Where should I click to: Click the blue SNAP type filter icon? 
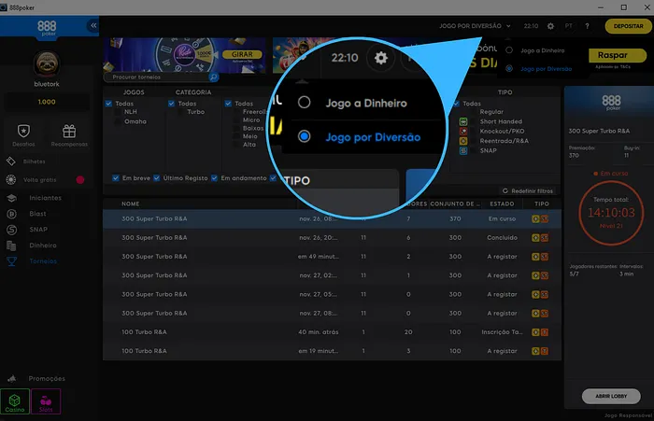click(463, 150)
